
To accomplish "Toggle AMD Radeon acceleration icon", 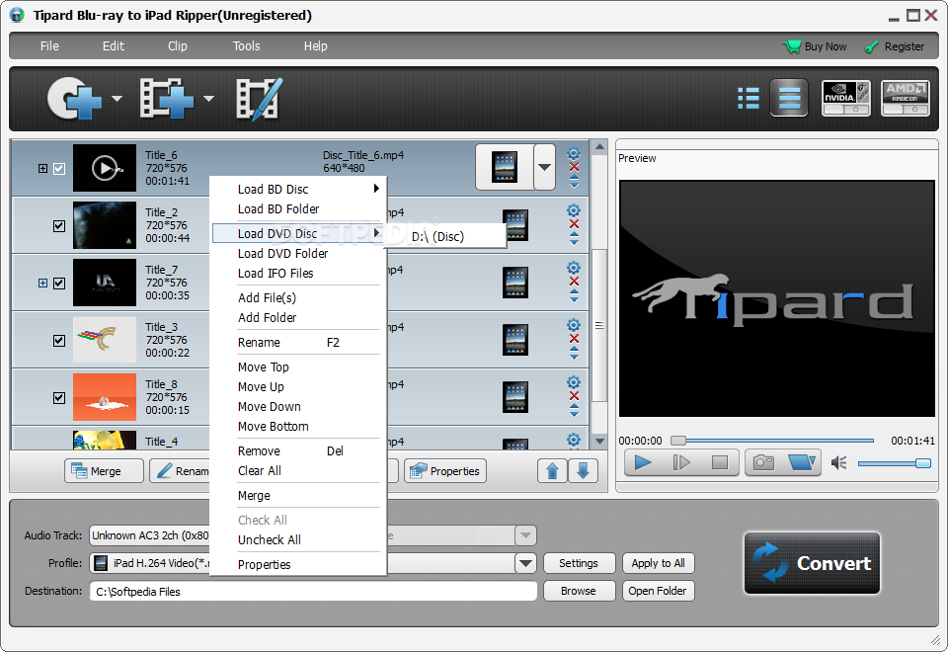I will [x=906, y=98].
